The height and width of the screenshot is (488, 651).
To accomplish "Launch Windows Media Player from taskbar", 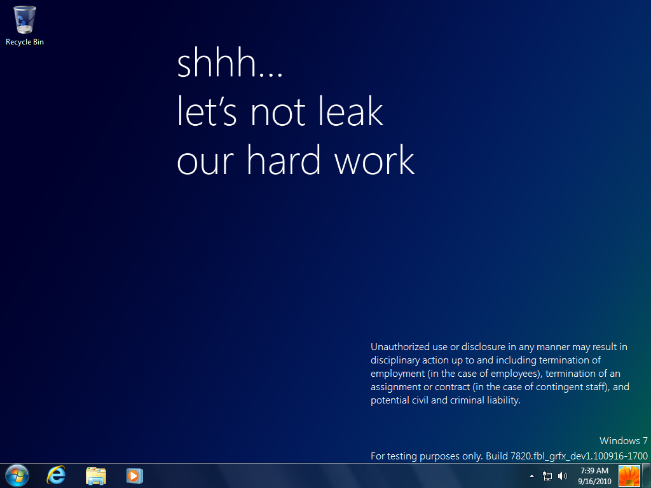I will 135,475.
